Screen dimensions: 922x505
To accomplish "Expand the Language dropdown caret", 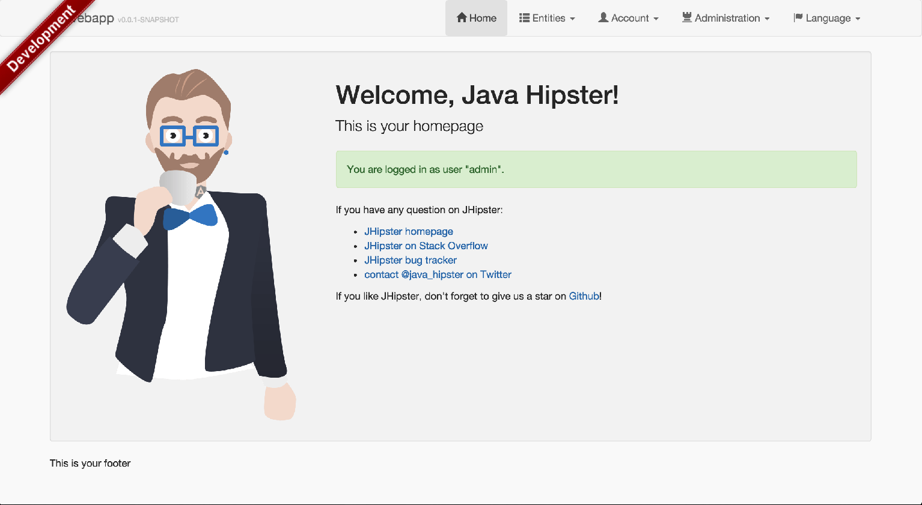I will [x=858, y=19].
